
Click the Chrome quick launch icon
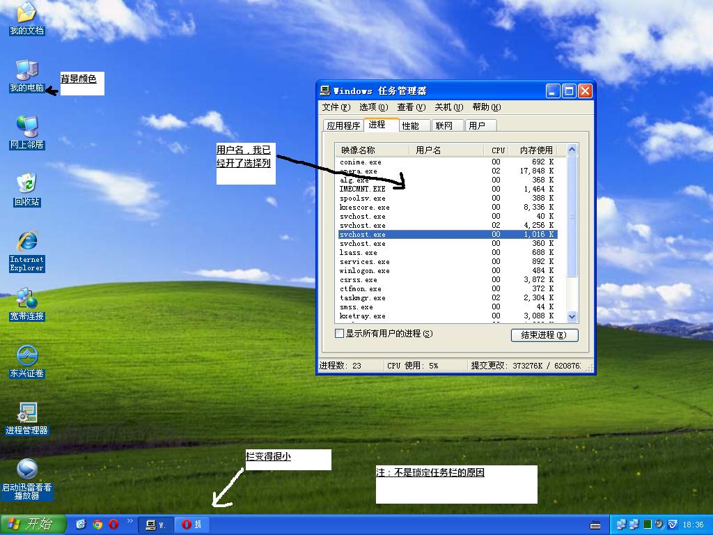[x=97, y=525]
